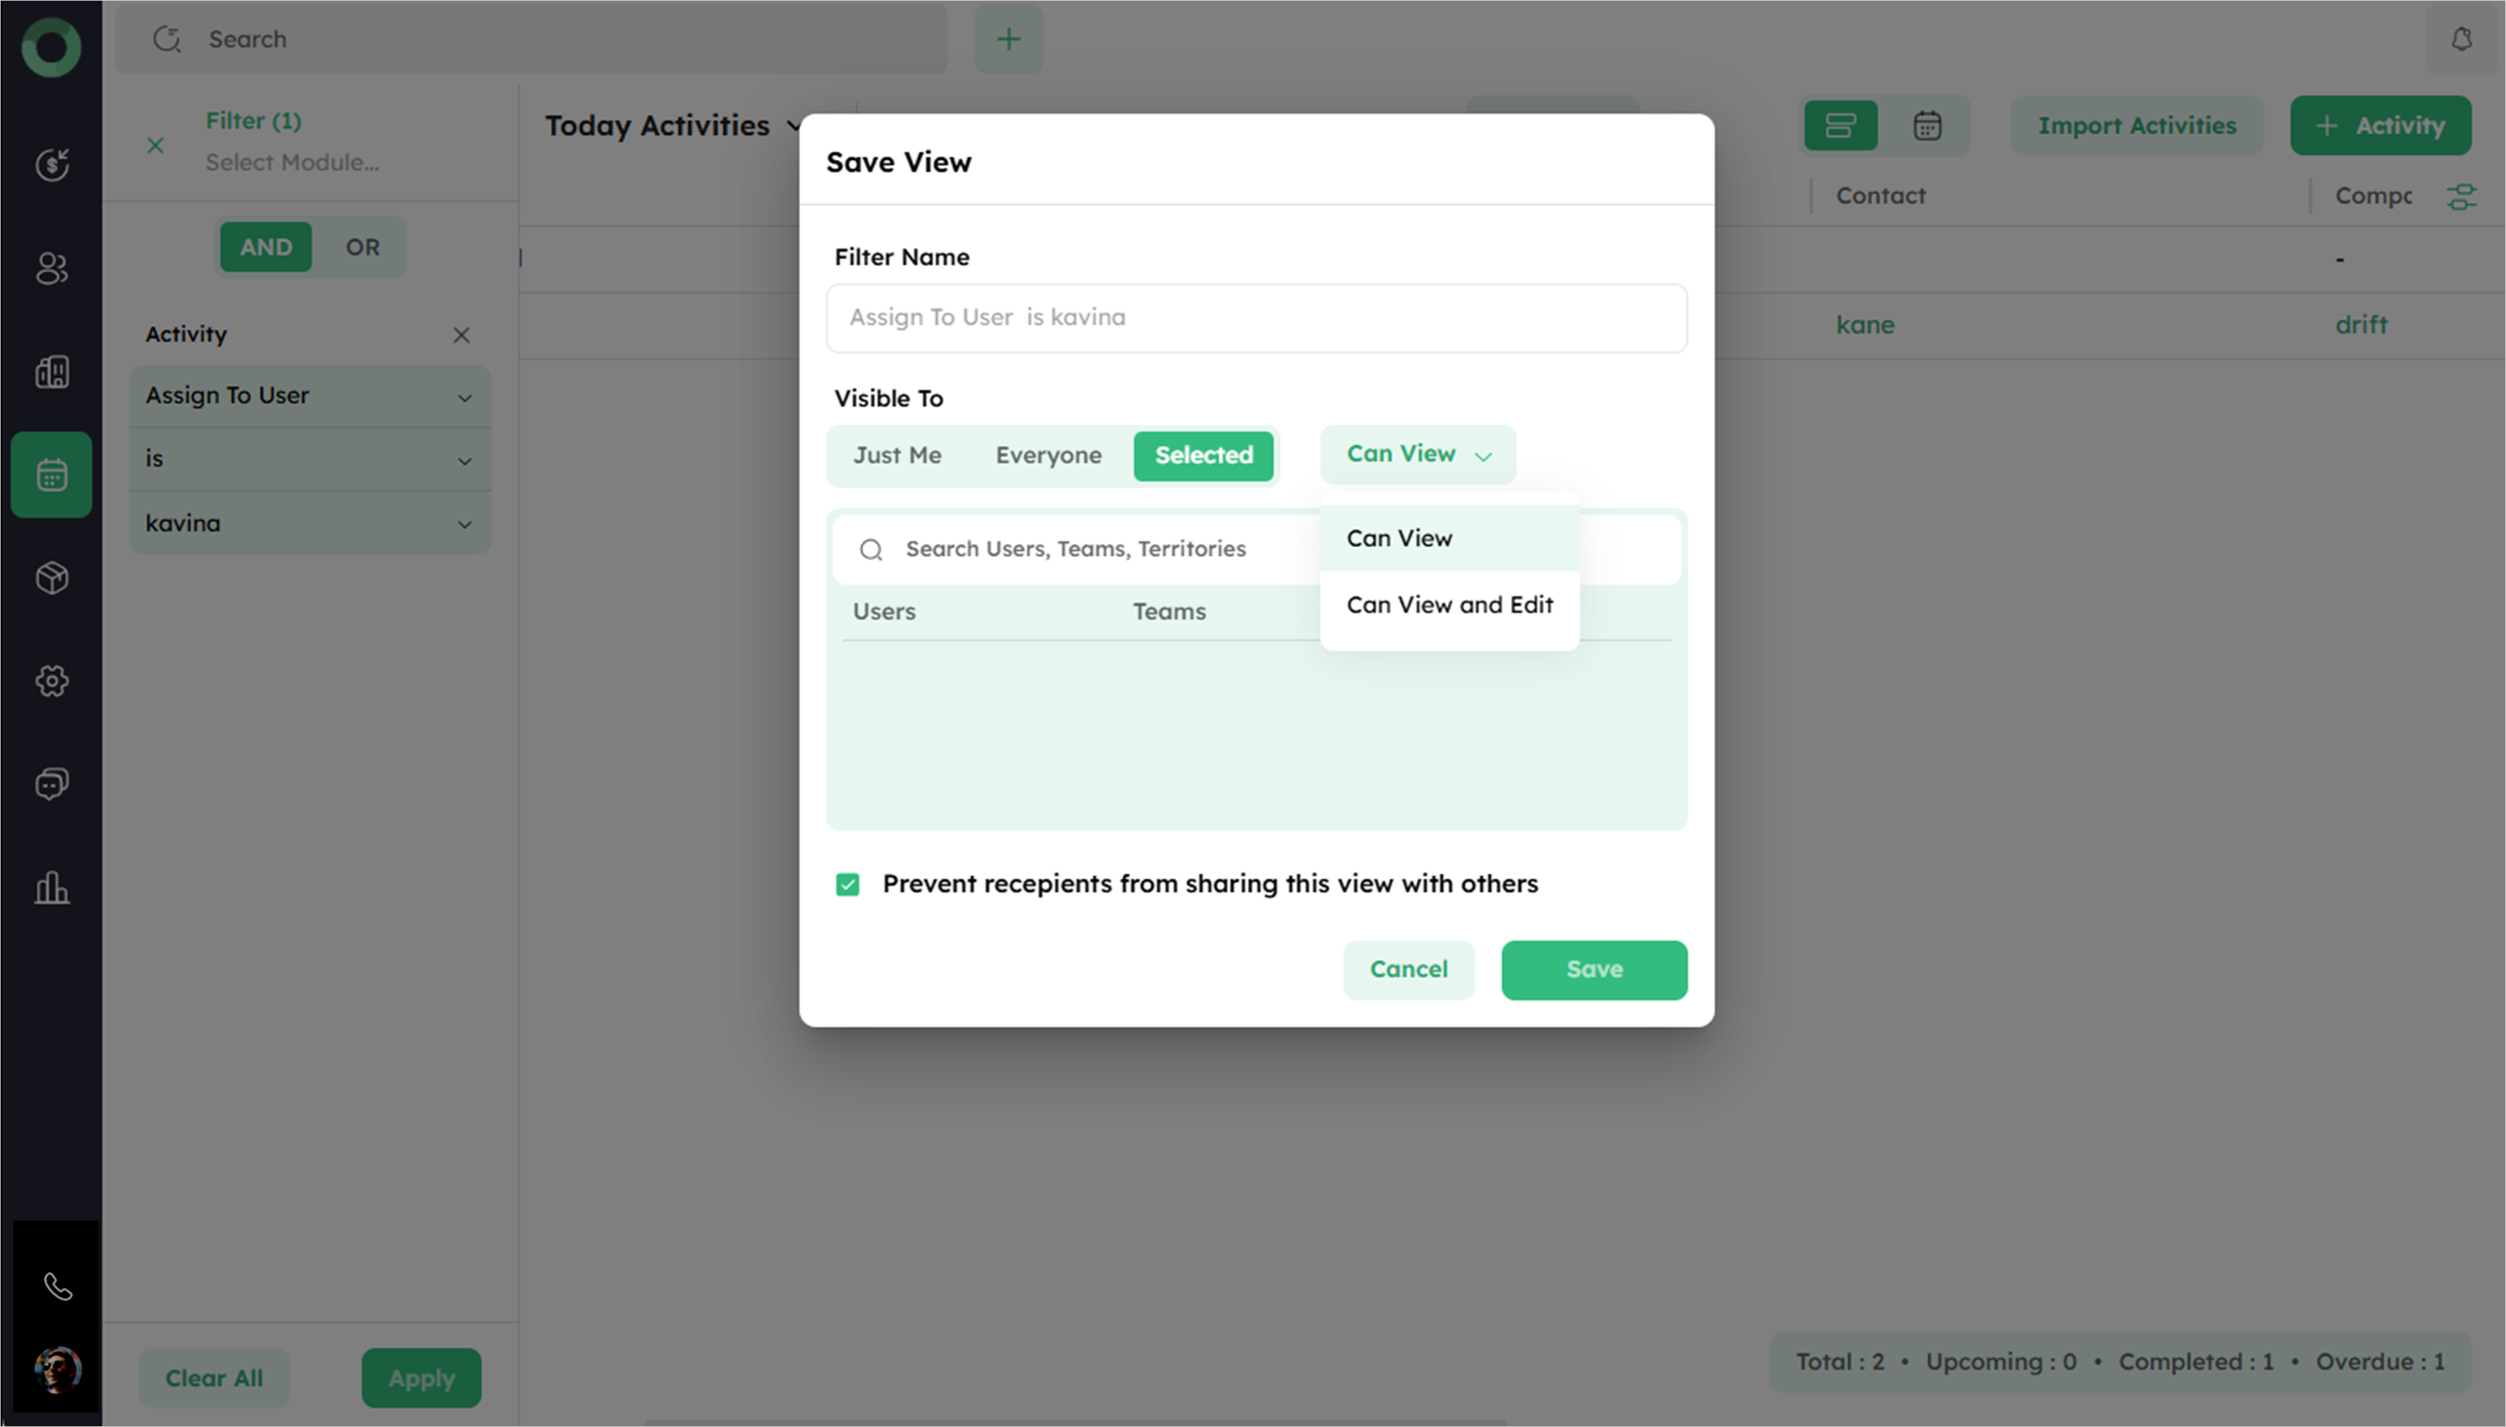This screenshot has height=1427, width=2506.
Task: Open the contacts icon in sidebar
Action: coord(51,268)
